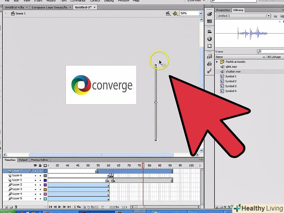The image size is (284, 213).
Task: Expand the flash0.ai Assets folder
Action: tap(217, 62)
